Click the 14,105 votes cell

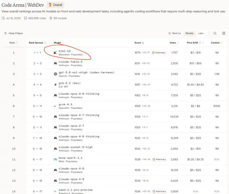click(174, 170)
